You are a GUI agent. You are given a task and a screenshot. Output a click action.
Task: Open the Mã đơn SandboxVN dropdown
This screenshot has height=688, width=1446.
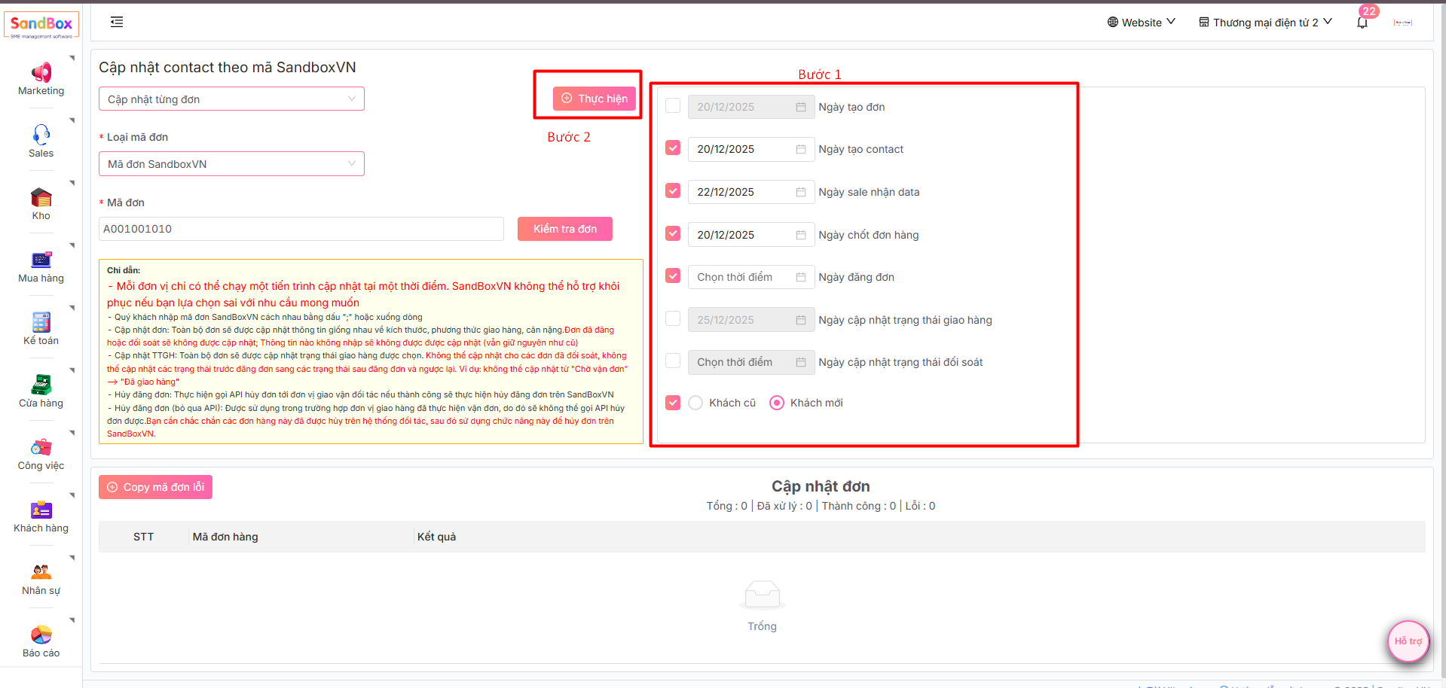pos(231,164)
